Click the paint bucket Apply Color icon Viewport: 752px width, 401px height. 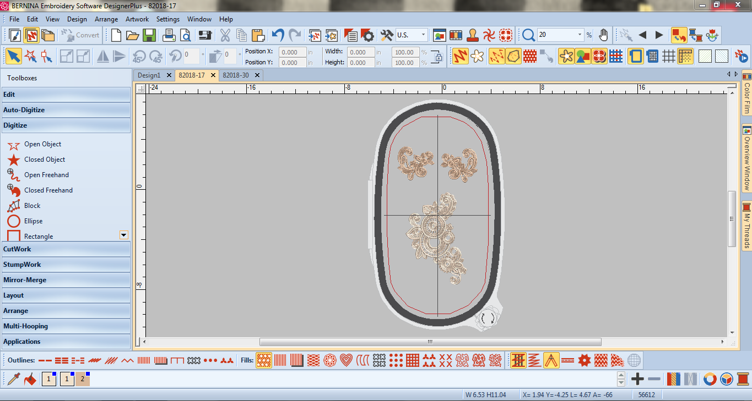30,378
